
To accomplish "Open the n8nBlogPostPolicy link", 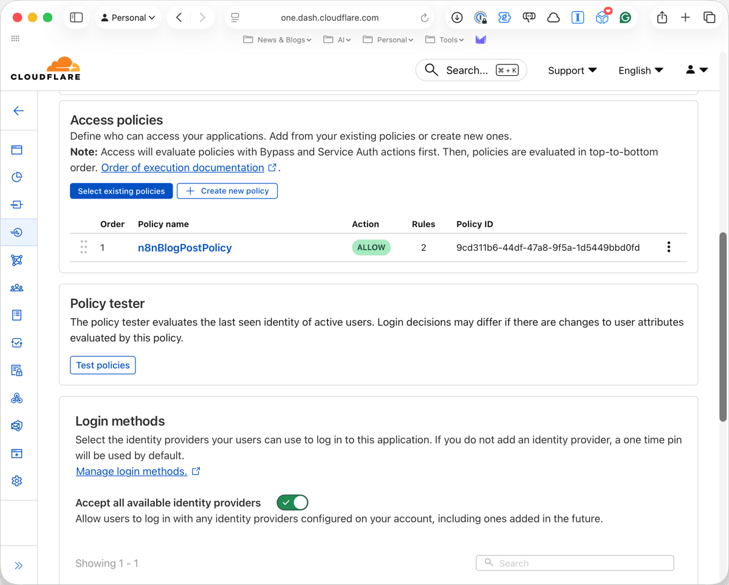I will pyautogui.click(x=185, y=248).
